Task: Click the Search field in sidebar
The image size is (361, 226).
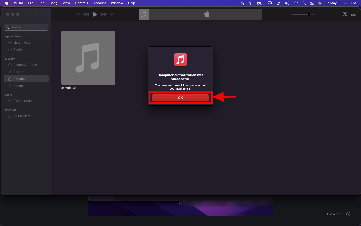Action: tap(26, 27)
